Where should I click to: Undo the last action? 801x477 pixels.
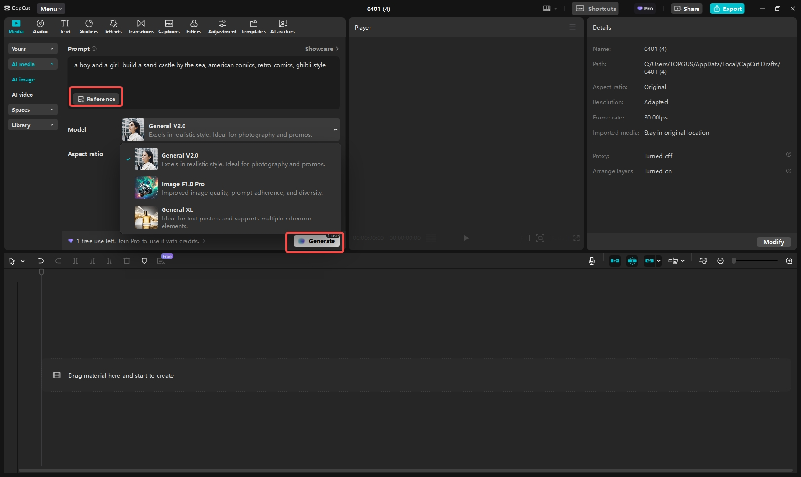pos(41,260)
